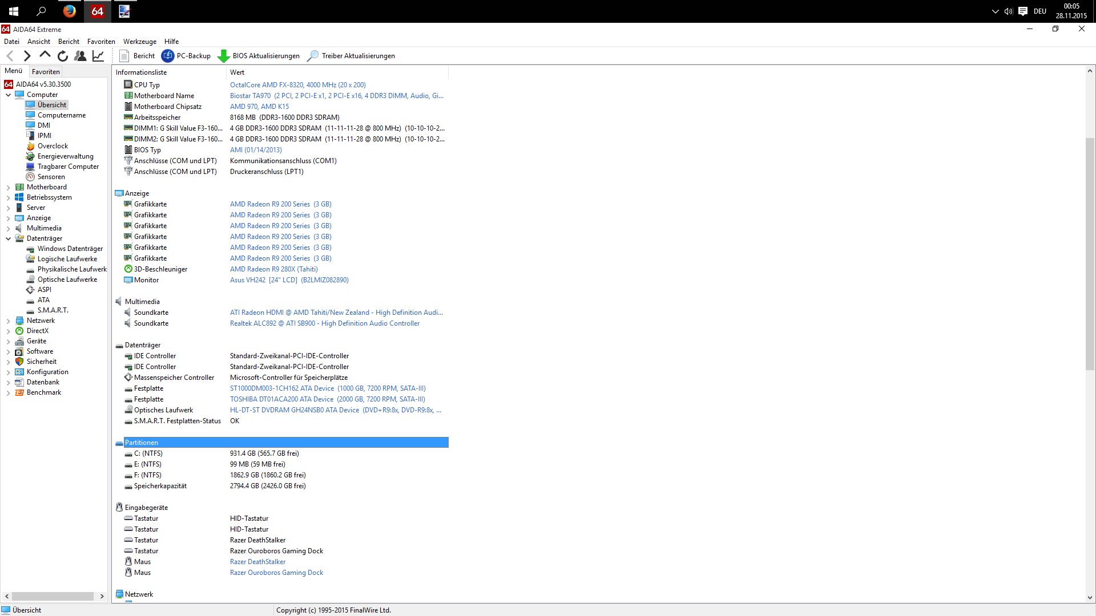
Task: Open the Asus VH242 monitor link
Action: [x=289, y=280]
